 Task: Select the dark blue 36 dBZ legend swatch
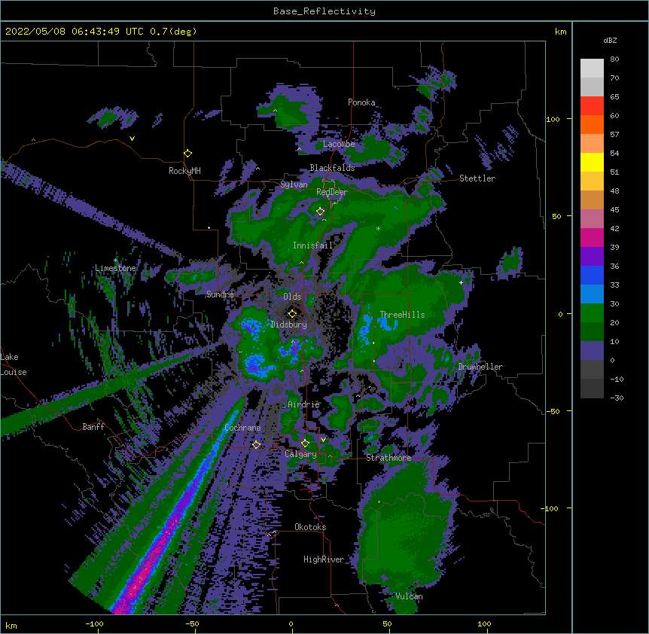click(592, 275)
